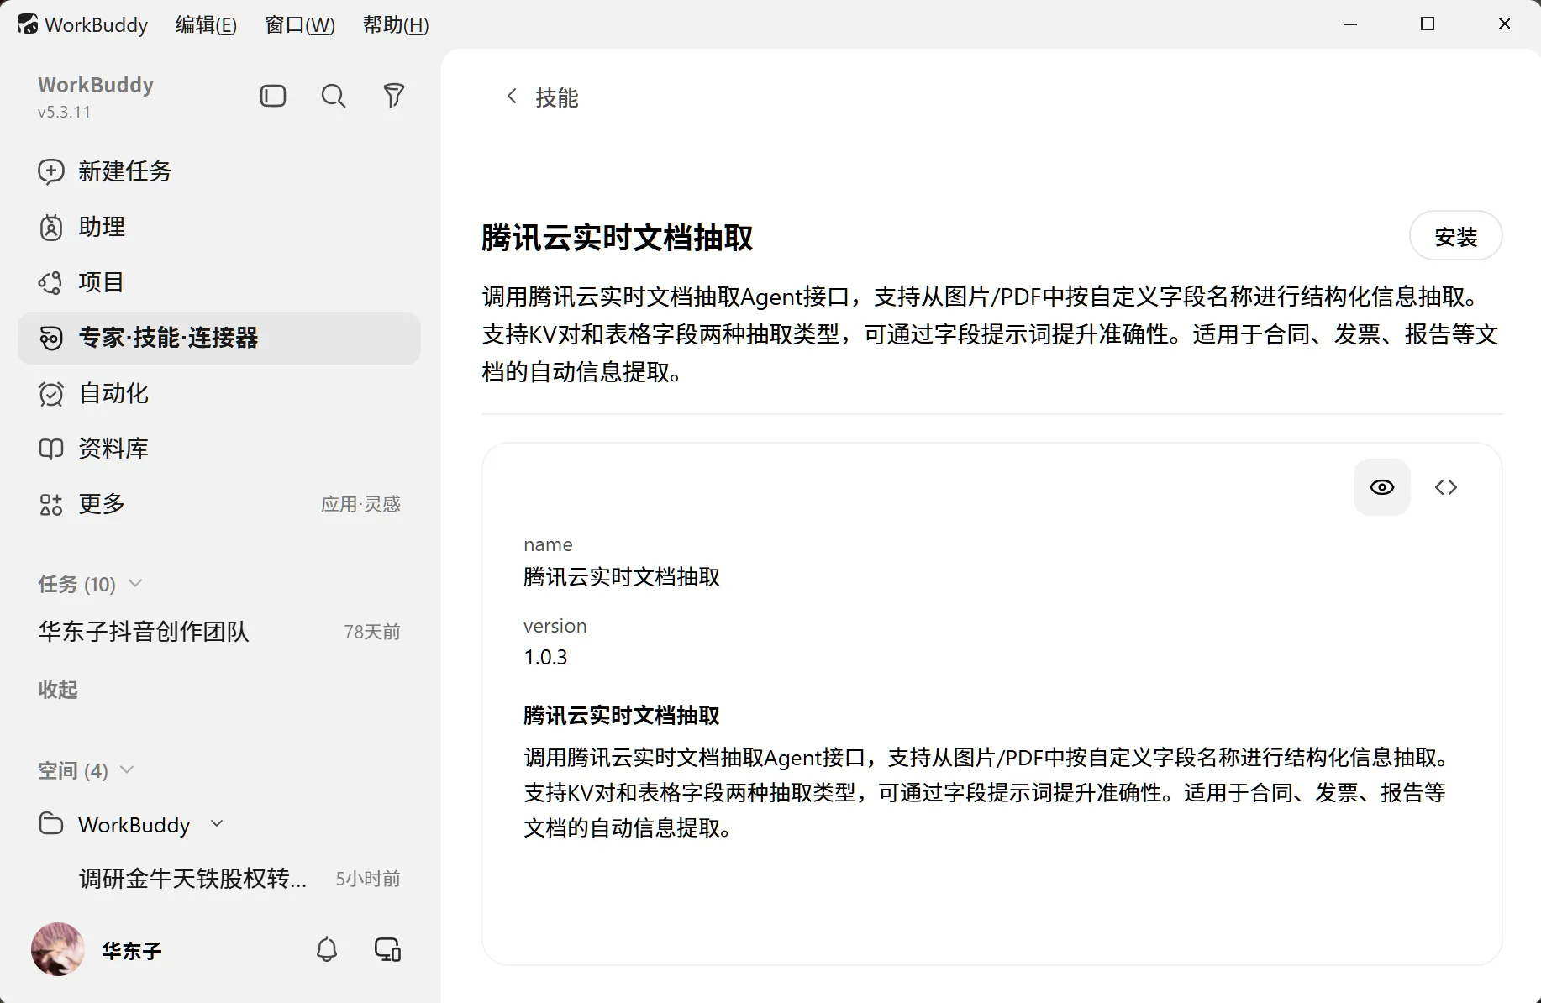
Task: Click the more apps grid icon
Action: coord(51,504)
